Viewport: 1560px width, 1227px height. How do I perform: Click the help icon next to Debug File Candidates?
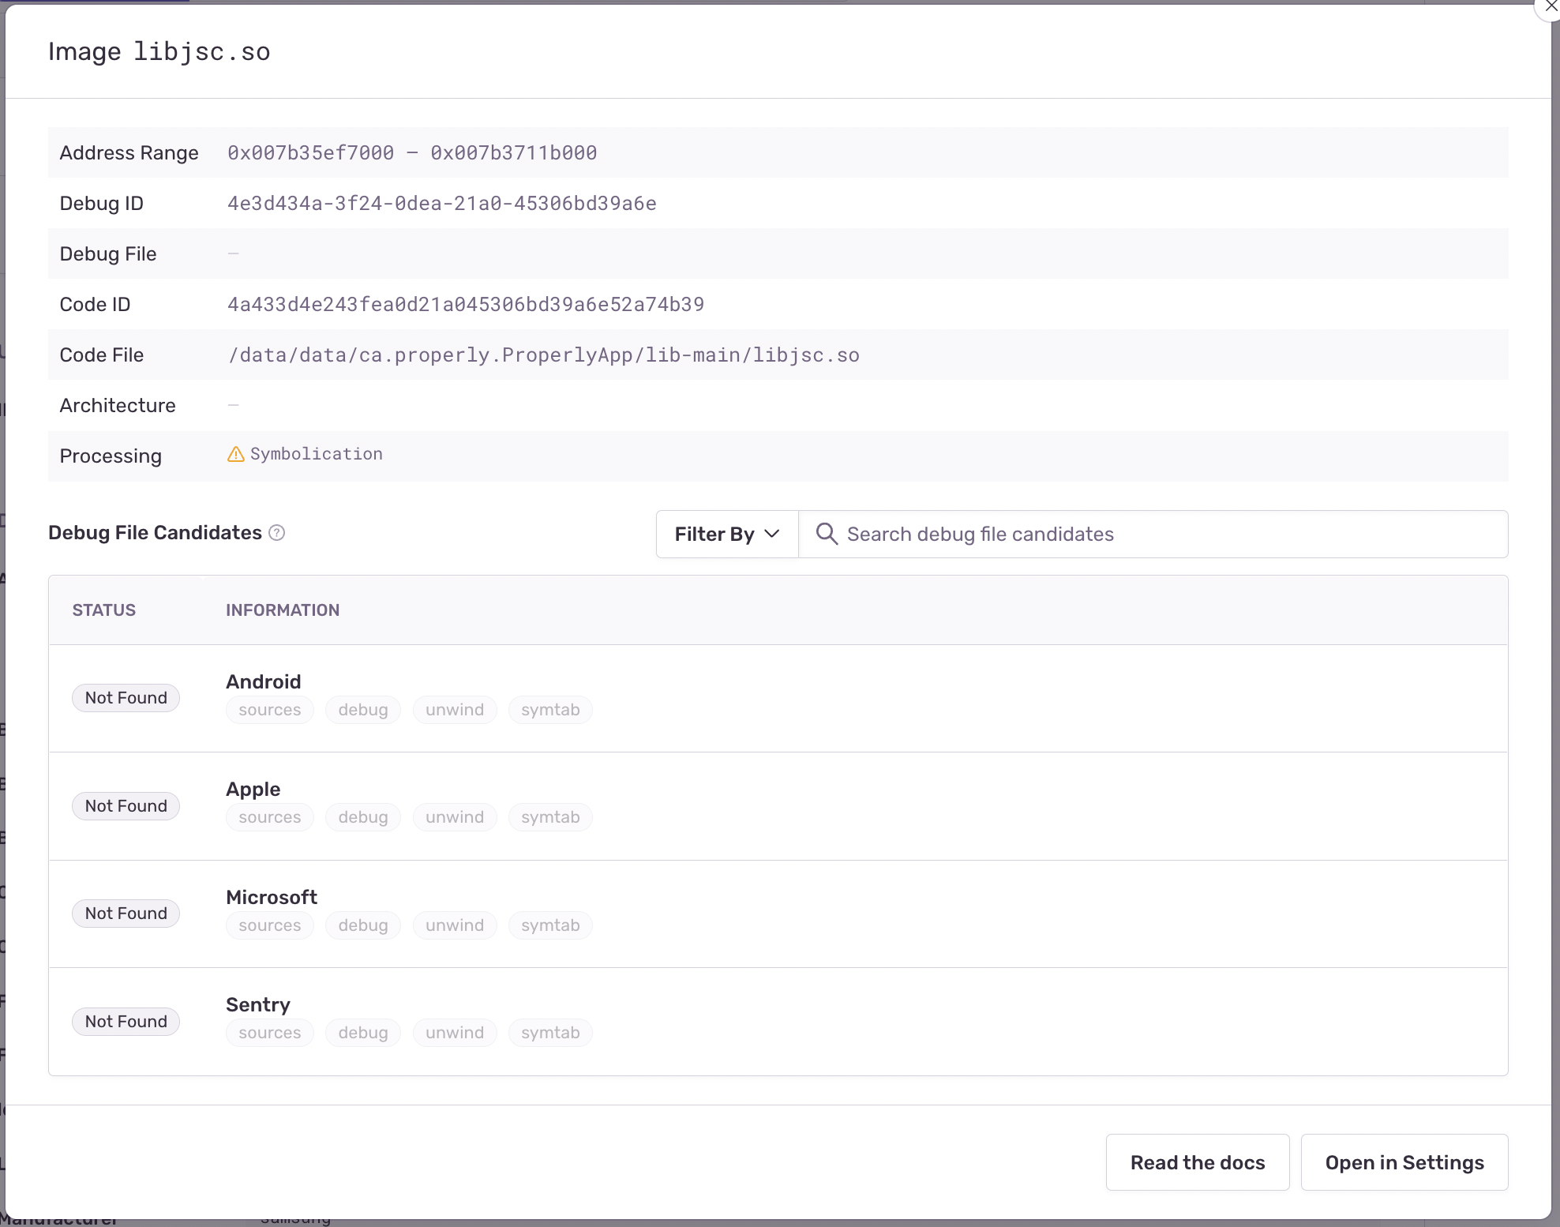276,533
